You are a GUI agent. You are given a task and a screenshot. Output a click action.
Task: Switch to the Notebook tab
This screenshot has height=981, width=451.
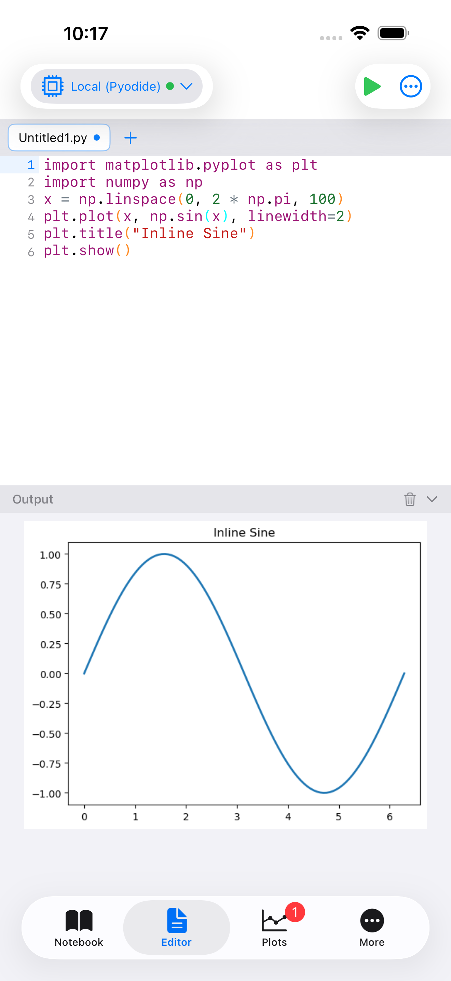(x=79, y=928)
